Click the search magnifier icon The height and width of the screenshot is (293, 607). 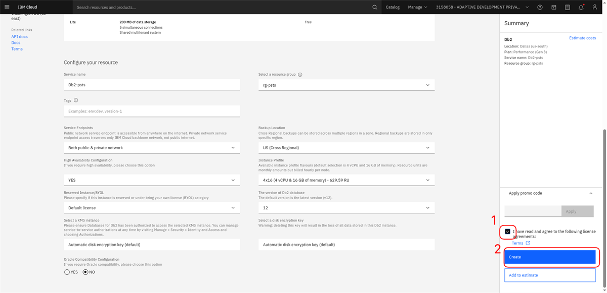[x=374, y=7]
